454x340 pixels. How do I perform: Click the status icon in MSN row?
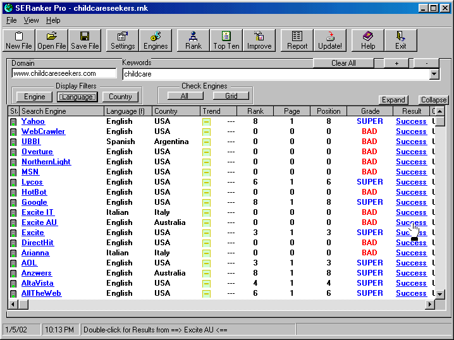click(13, 173)
